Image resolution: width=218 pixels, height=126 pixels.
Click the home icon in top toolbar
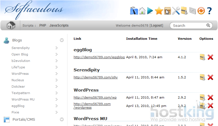click(142, 11)
